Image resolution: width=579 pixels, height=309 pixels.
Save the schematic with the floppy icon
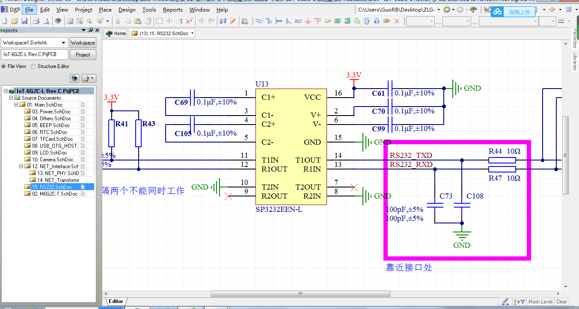[x=24, y=21]
